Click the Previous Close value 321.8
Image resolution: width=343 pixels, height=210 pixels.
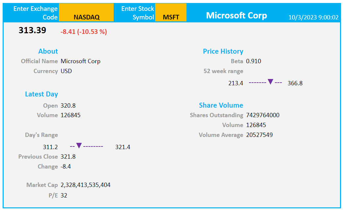click(68, 157)
